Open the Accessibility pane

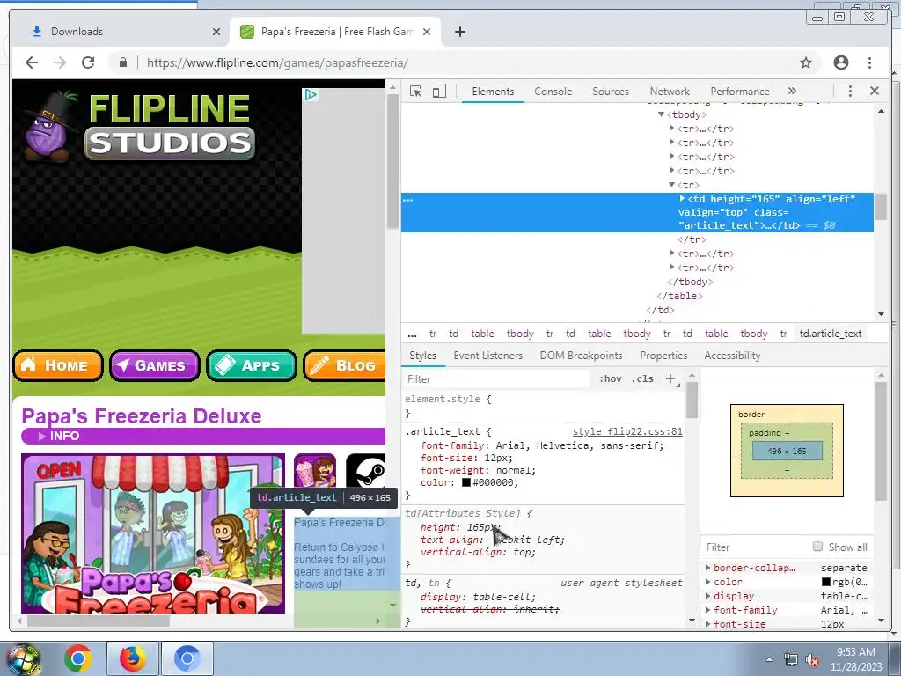click(732, 356)
